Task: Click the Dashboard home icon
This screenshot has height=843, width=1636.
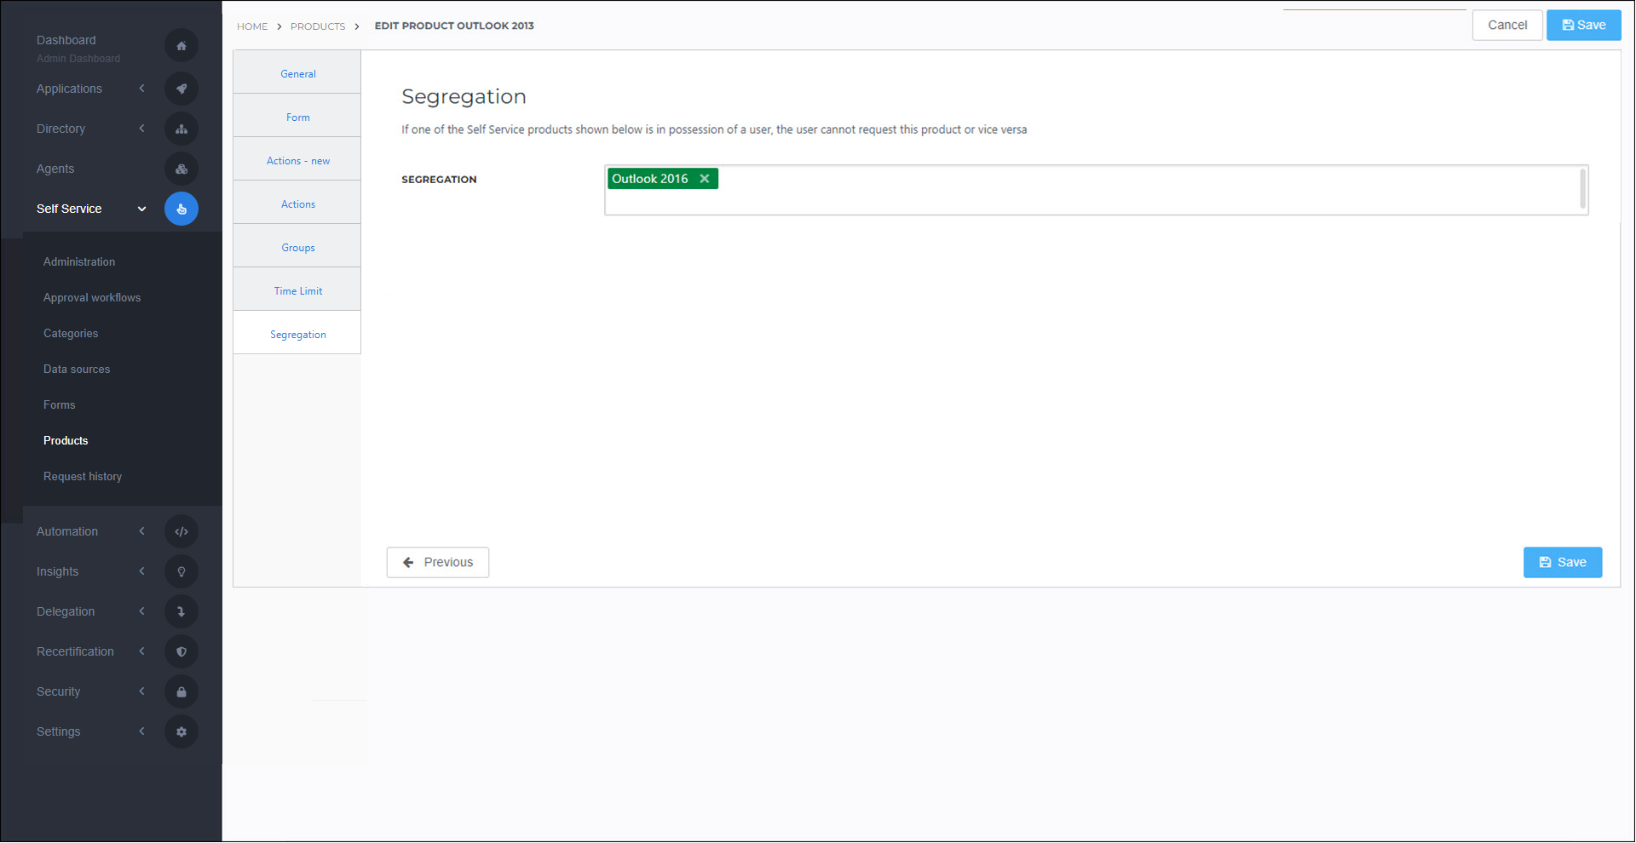Action: click(x=181, y=46)
